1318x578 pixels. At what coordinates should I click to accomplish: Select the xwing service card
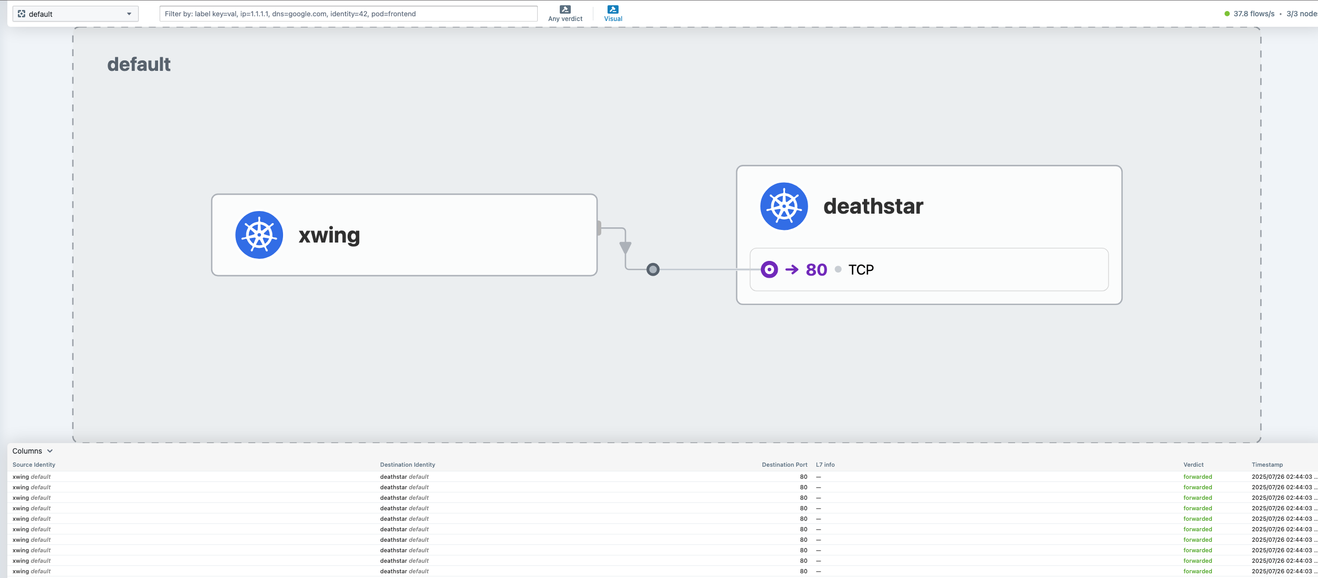pos(404,235)
